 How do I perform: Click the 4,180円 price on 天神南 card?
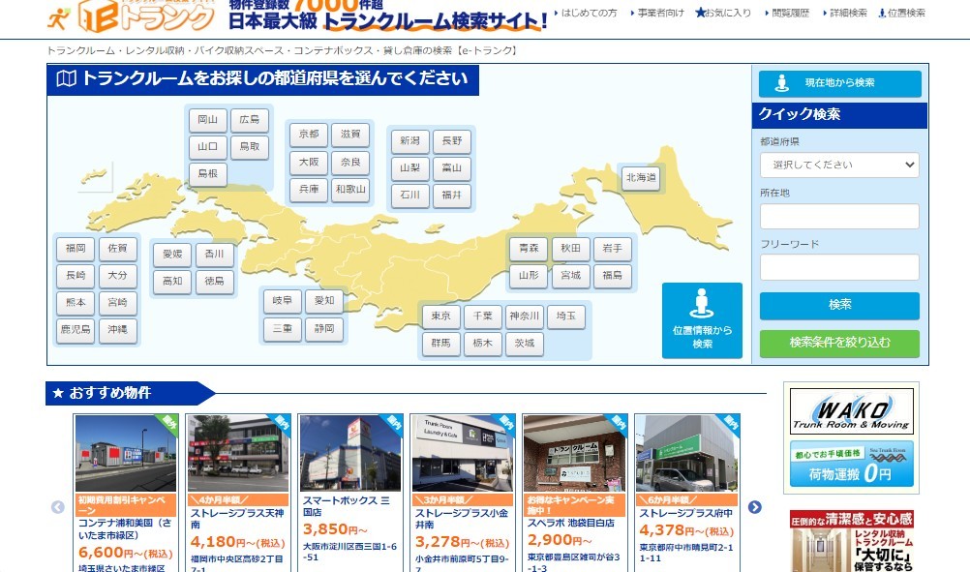pos(237,542)
